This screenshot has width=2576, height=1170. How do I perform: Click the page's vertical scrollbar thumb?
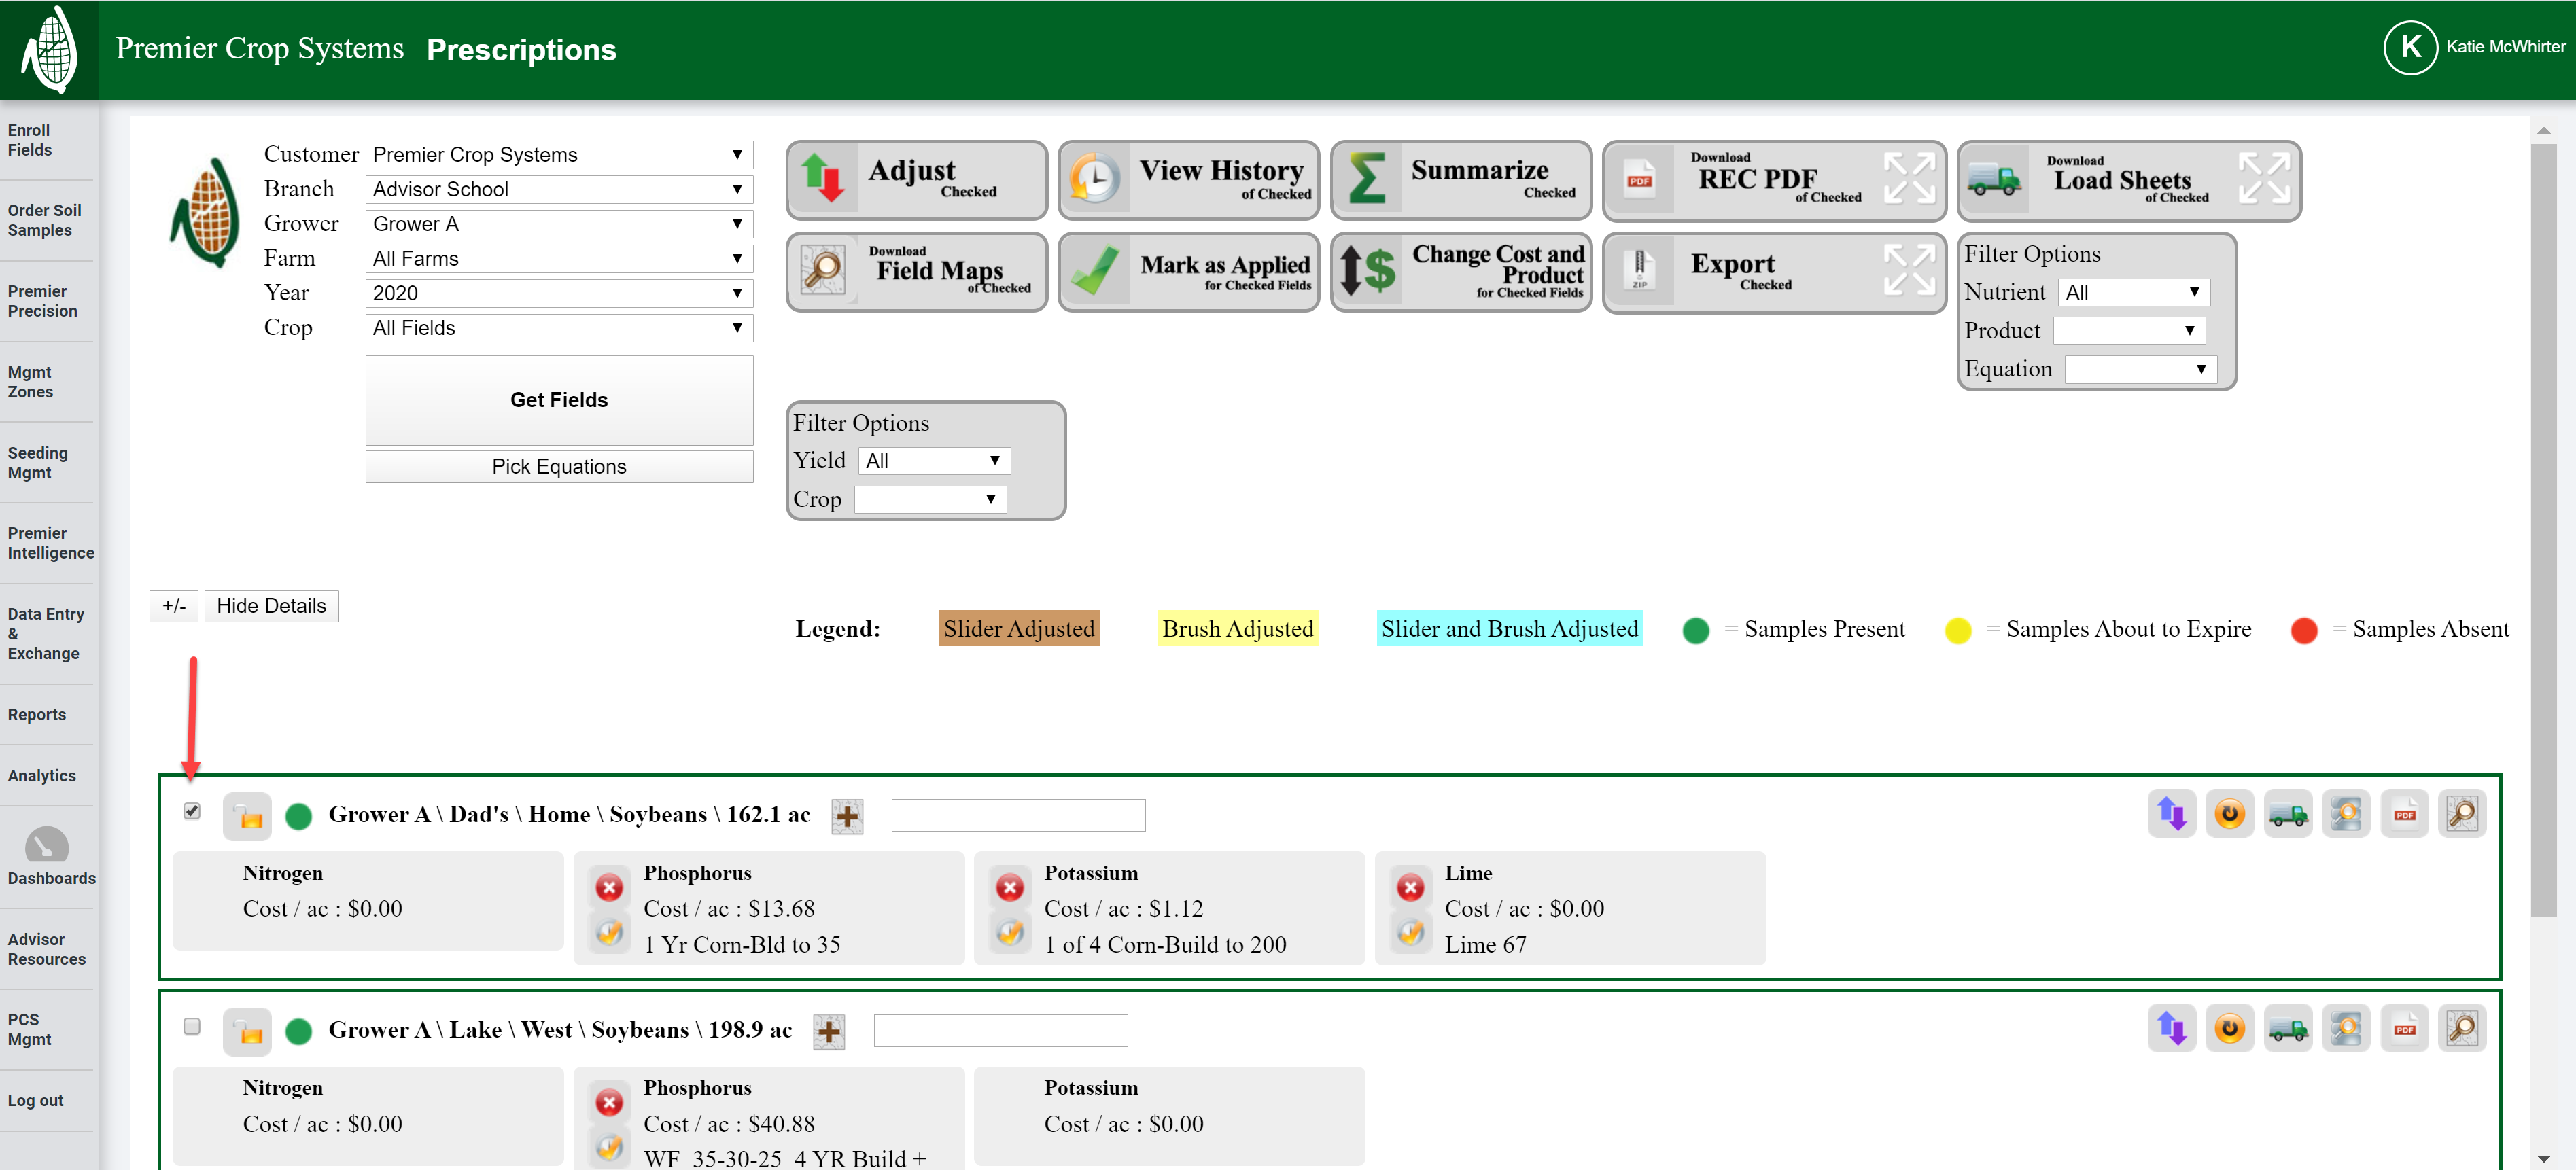click(x=2543, y=530)
